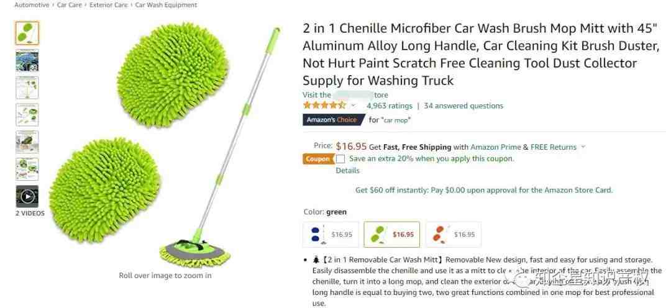This screenshot has height=308, width=671.
Task: Click the orange Coupon badge
Action: 318,159
